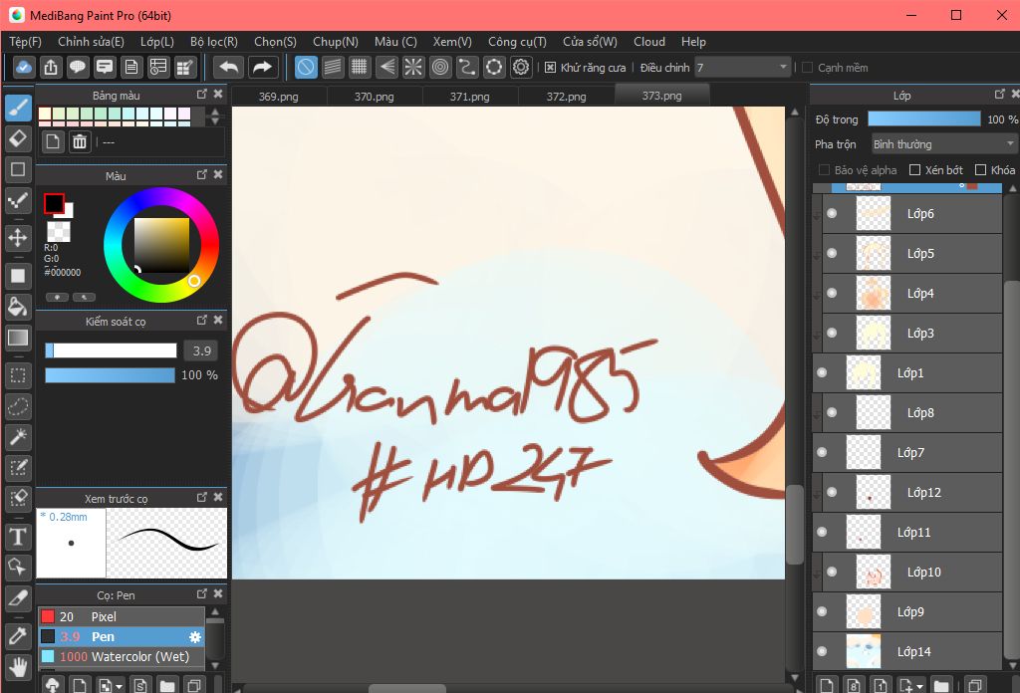
Task: Select the Magic Wand tool
Action: tap(18, 437)
